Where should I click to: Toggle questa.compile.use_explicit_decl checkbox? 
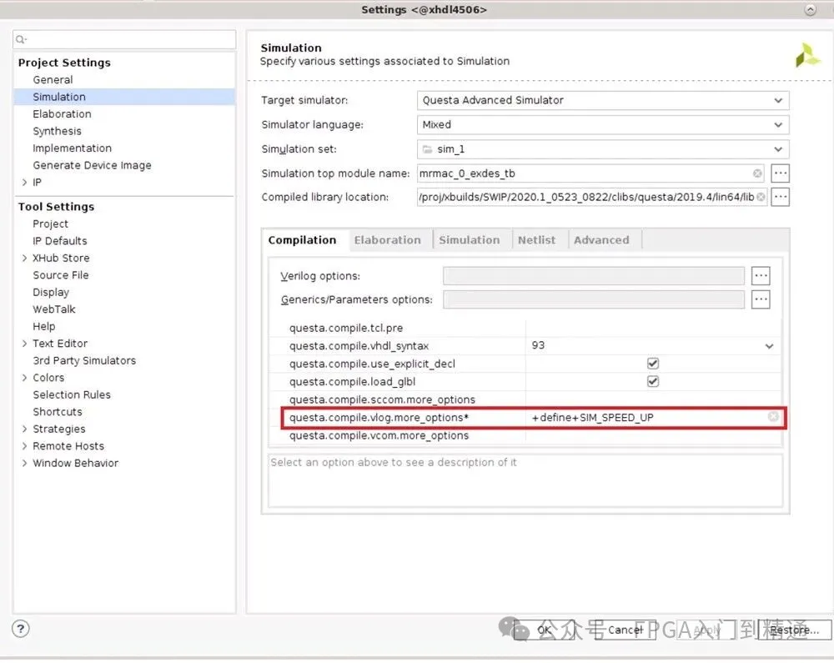pyautogui.click(x=653, y=364)
